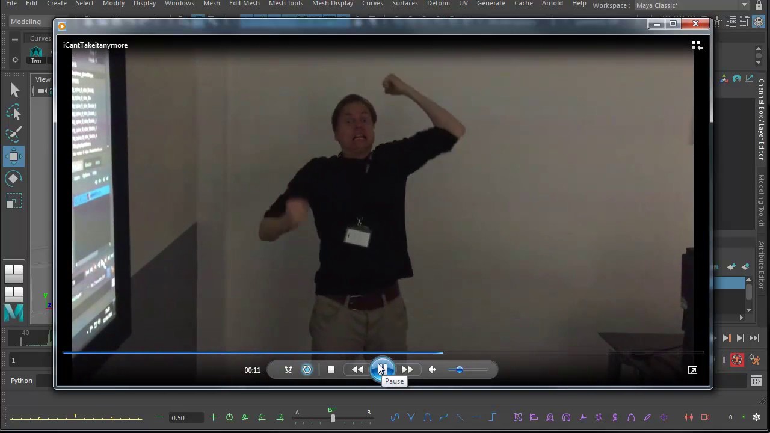Click the shelf gear settings icon

(x=15, y=60)
